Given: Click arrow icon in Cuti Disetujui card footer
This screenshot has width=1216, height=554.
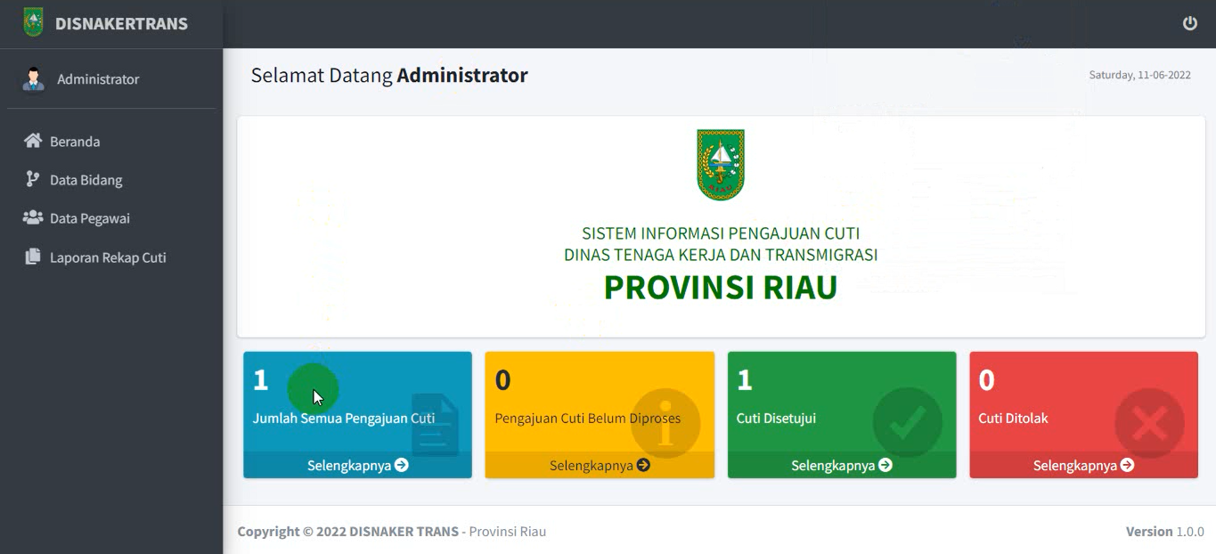Looking at the screenshot, I should tap(885, 465).
